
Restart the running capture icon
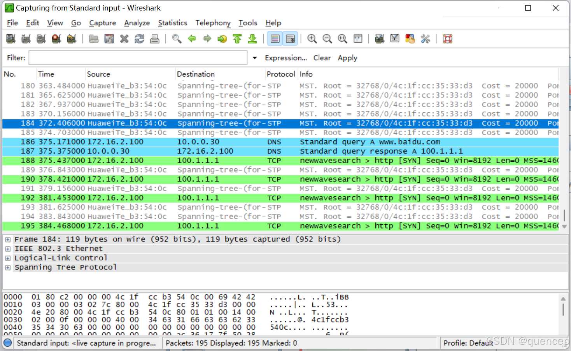[72, 38]
